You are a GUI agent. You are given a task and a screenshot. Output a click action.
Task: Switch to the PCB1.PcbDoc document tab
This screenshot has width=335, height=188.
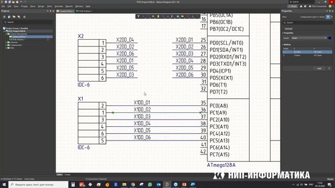coord(84,11)
